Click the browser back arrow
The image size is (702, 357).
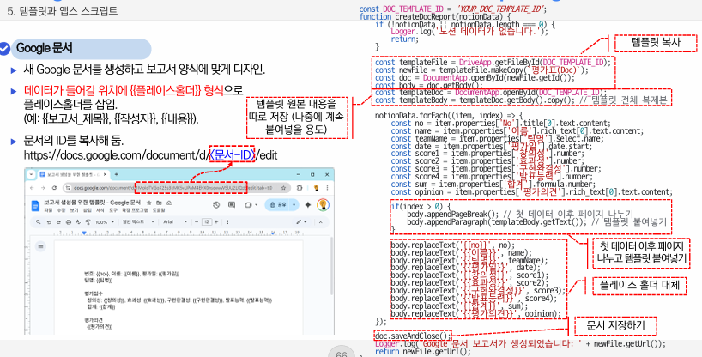coord(32,188)
